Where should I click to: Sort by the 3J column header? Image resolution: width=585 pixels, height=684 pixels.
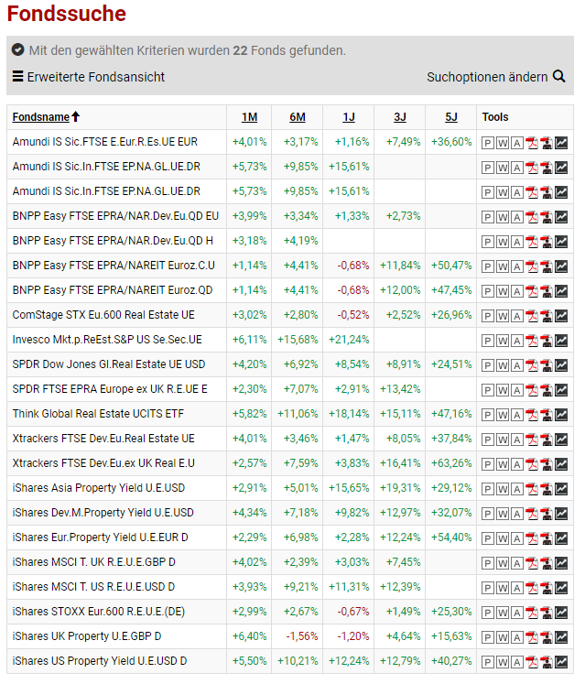coord(400,117)
